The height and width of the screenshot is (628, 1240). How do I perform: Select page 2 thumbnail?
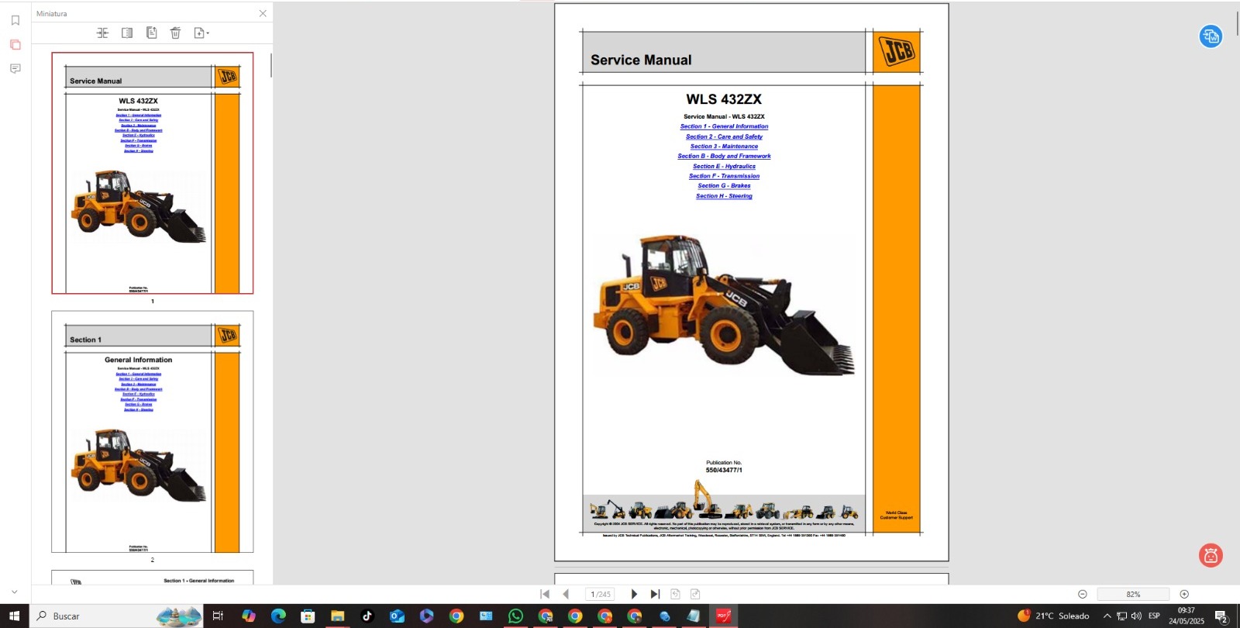pyautogui.click(x=153, y=432)
